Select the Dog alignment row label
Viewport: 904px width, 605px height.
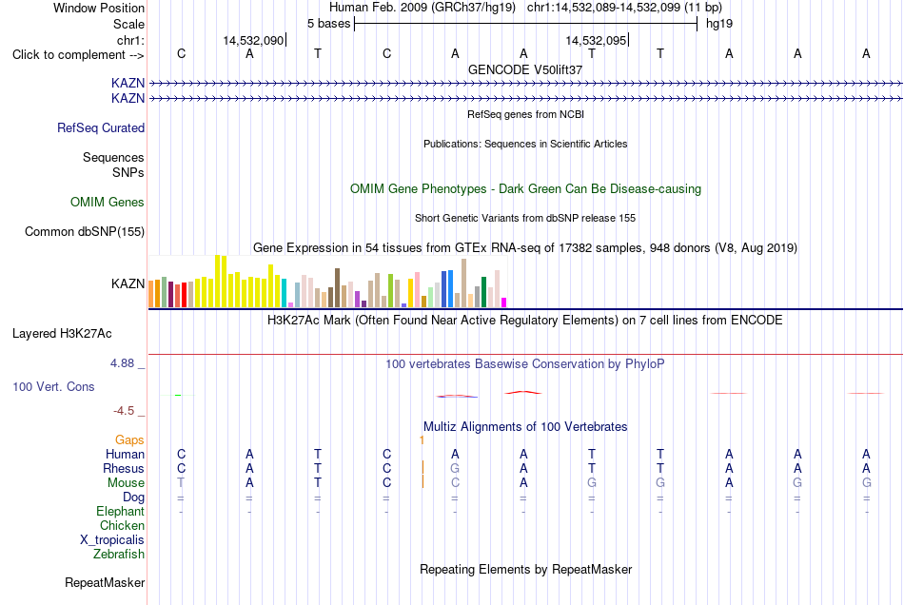pos(133,498)
